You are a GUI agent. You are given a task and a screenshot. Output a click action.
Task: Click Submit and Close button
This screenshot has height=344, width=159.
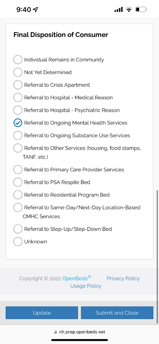(117, 313)
